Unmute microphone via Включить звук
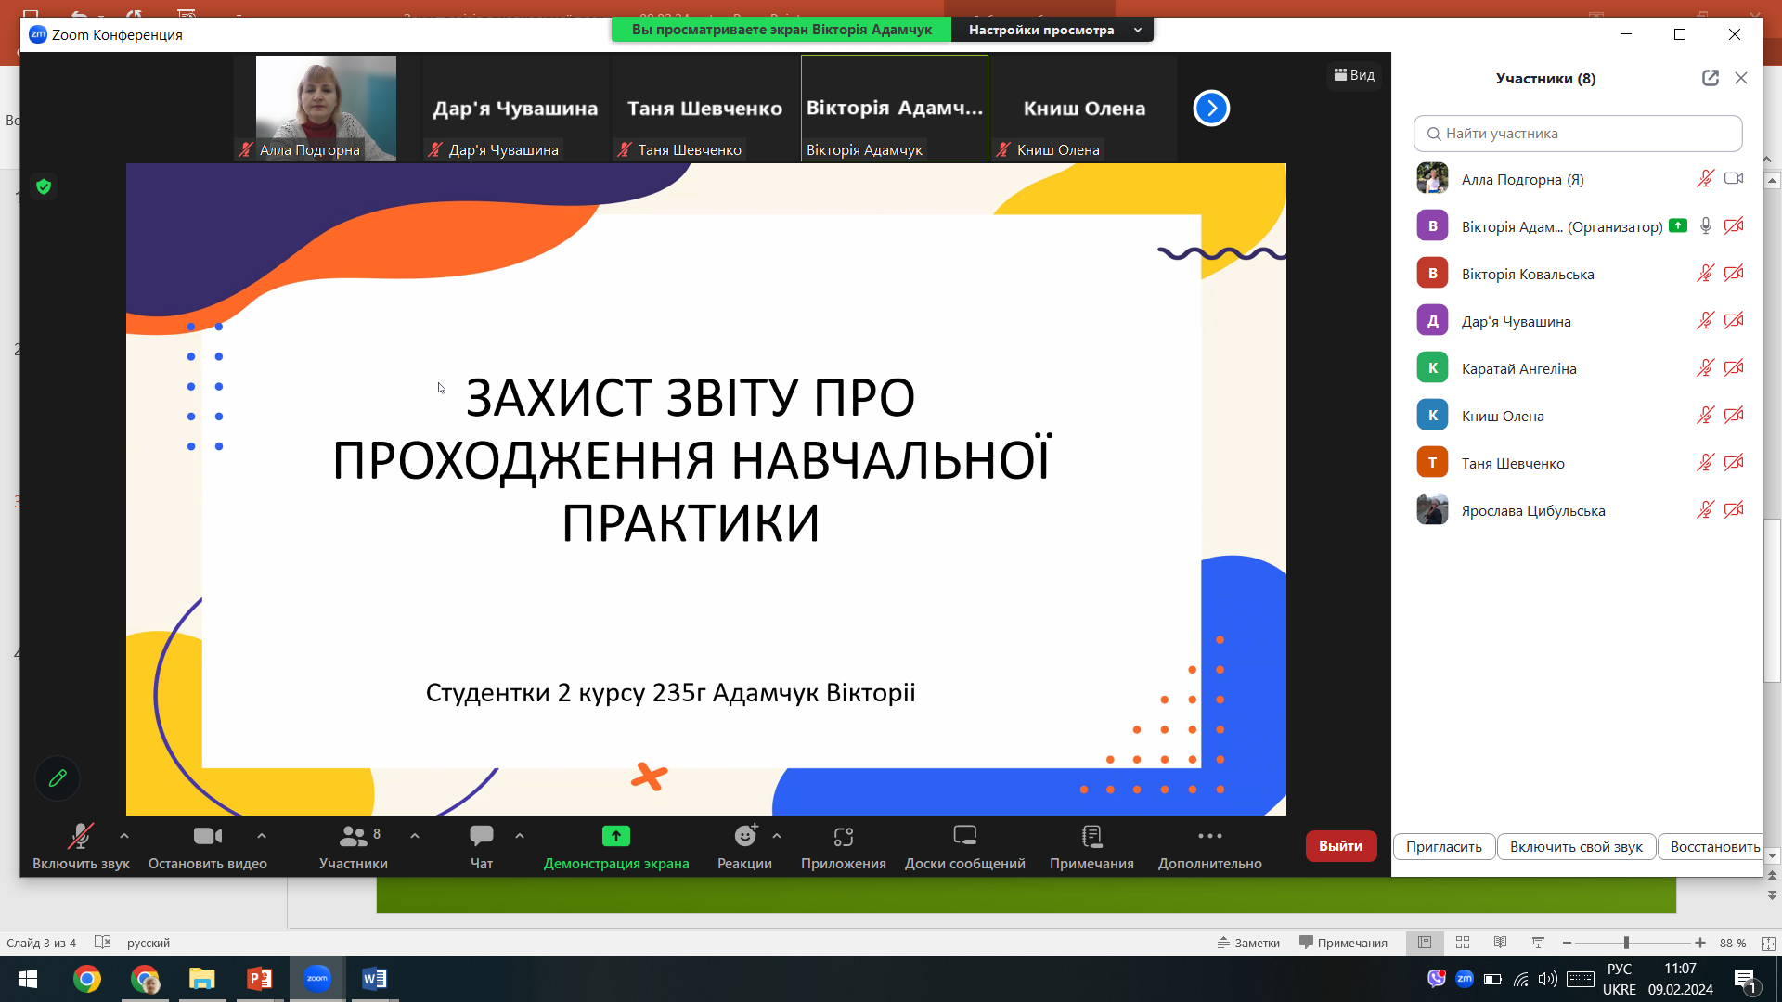The width and height of the screenshot is (1782, 1002). (81, 846)
